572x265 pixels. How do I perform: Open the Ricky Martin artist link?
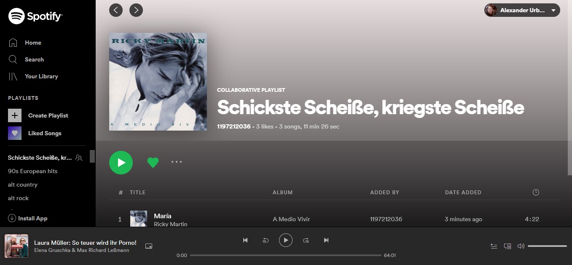click(171, 224)
